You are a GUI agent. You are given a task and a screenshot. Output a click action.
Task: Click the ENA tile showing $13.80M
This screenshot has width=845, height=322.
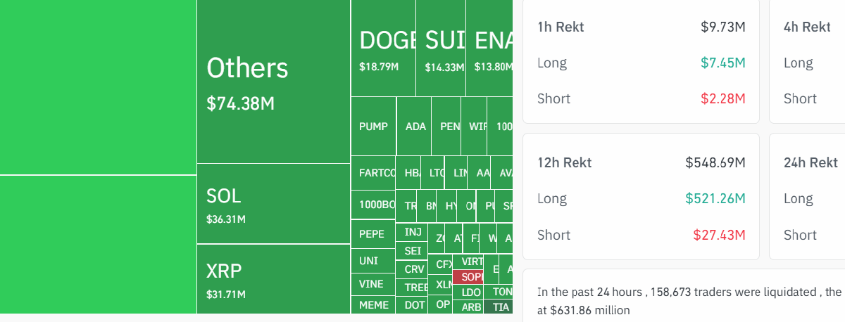click(489, 48)
